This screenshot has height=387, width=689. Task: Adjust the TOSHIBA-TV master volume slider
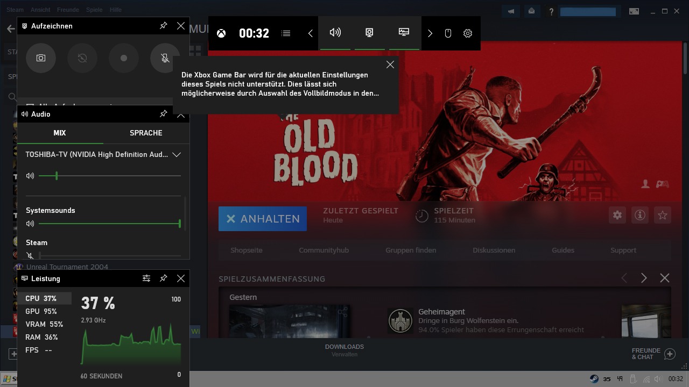coord(110,176)
